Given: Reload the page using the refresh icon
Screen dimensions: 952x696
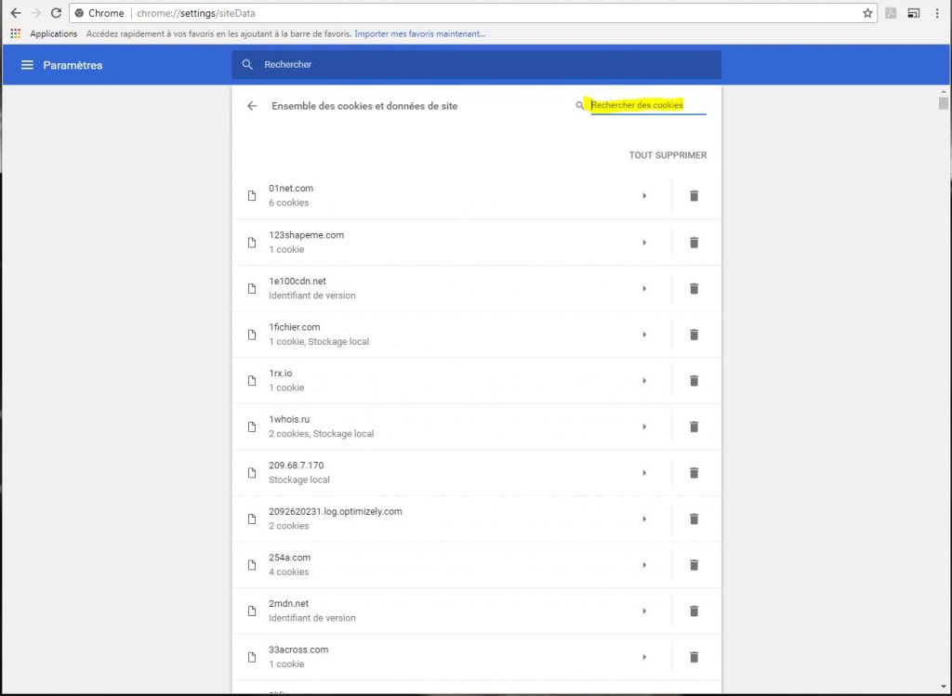Looking at the screenshot, I should coord(56,13).
